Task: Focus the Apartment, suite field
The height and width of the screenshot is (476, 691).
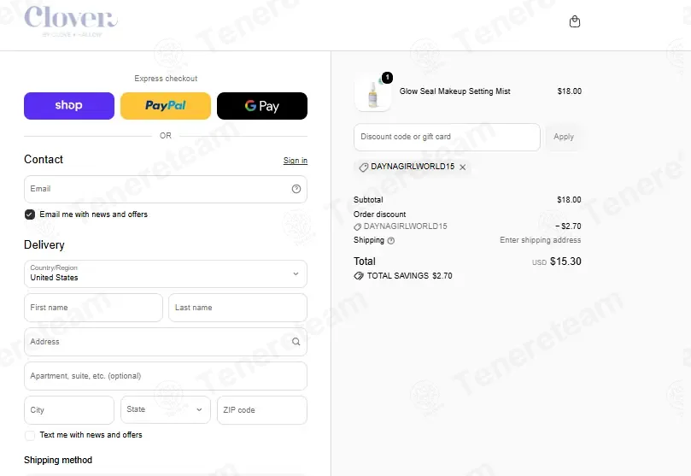Action: coord(166,376)
